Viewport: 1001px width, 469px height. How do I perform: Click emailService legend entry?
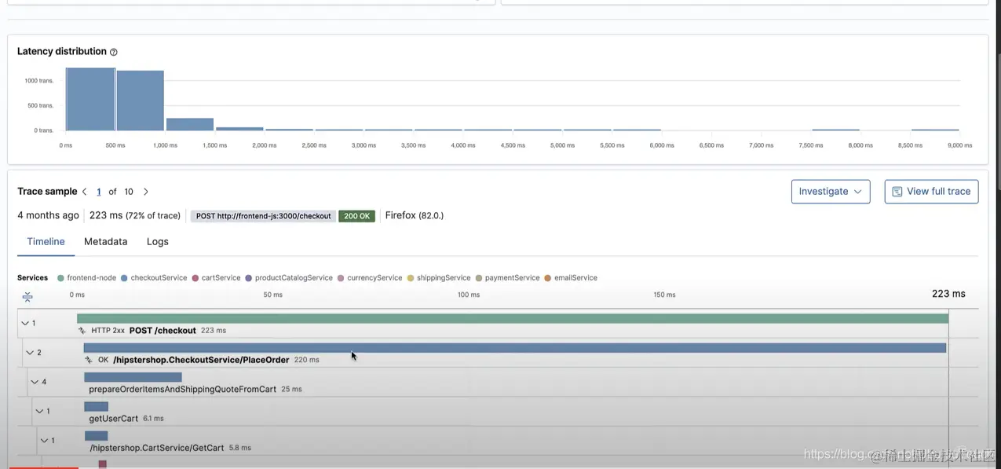pyautogui.click(x=571, y=278)
